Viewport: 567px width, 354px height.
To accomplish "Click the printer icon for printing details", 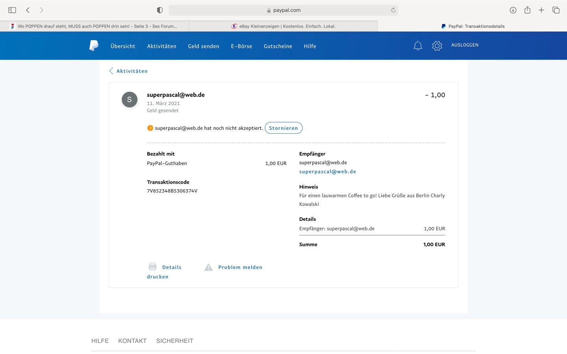I will pos(153,267).
